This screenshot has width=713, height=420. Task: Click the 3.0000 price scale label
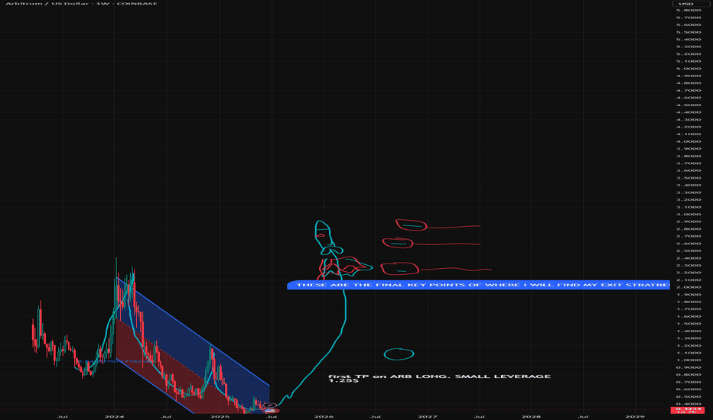tap(691, 215)
